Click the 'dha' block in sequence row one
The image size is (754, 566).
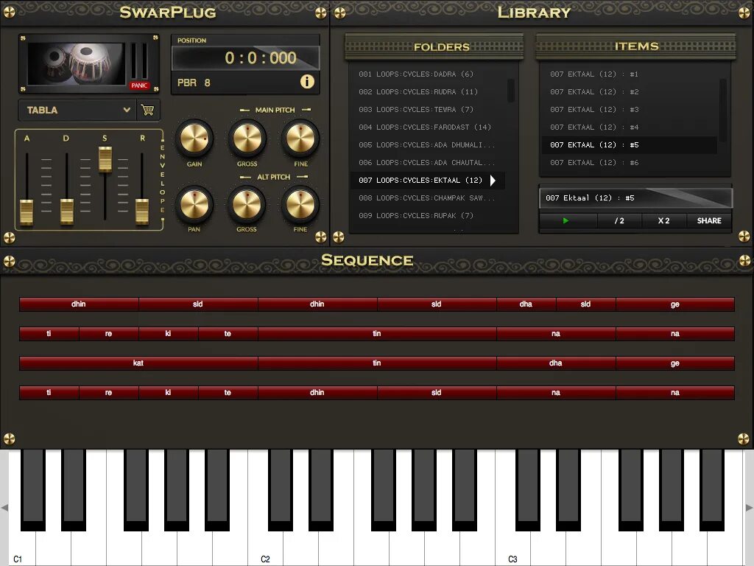coord(526,304)
